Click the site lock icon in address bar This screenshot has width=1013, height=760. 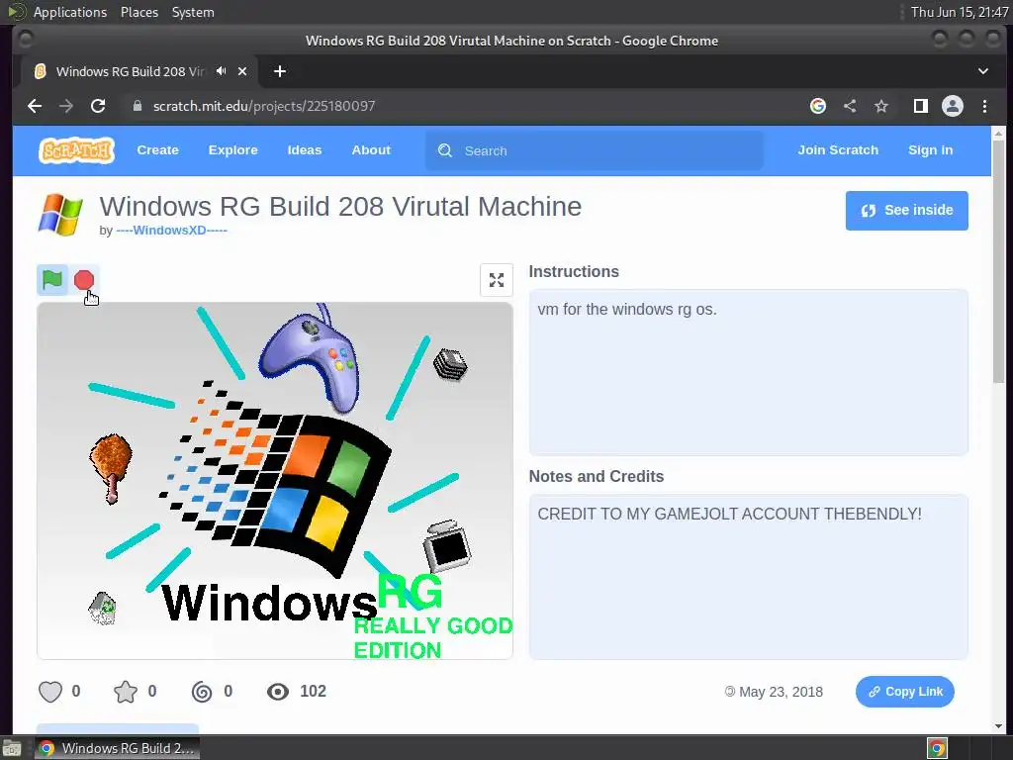[137, 106]
